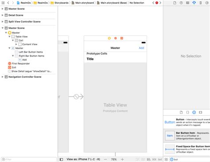The width and height of the screenshot is (210, 162).
Task: Click the First Responder icon above the scene
Action: (x=116, y=39)
